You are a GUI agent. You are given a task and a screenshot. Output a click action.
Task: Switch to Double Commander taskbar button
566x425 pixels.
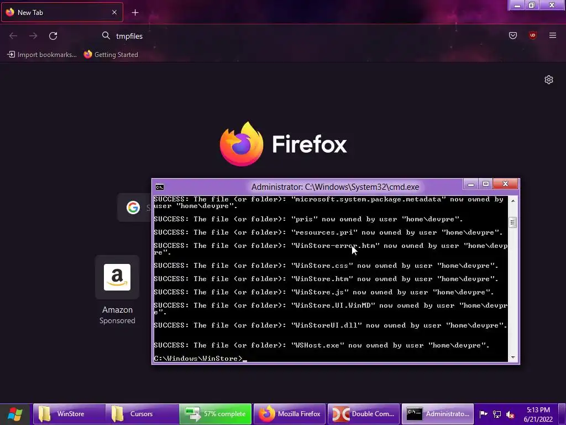click(364, 414)
